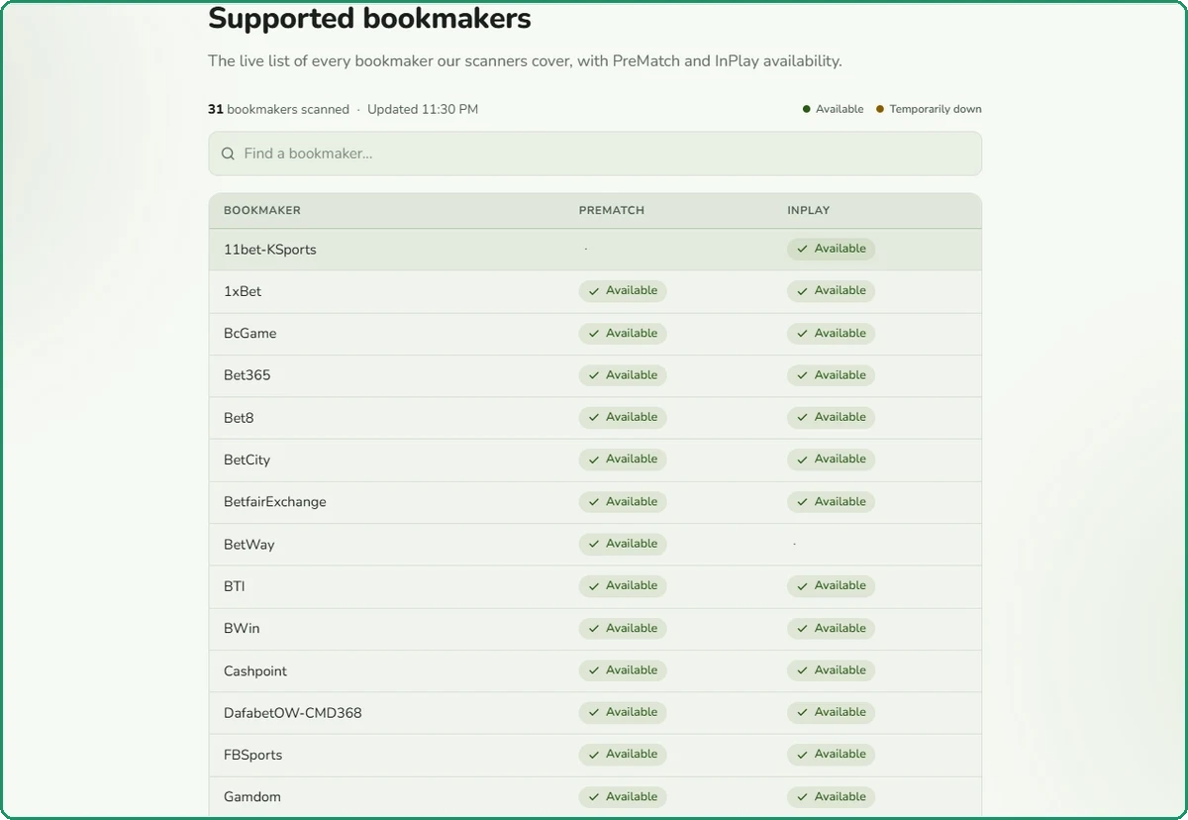Click the PREMATCH column header
Viewport: 1188px width, 820px height.
tap(612, 211)
